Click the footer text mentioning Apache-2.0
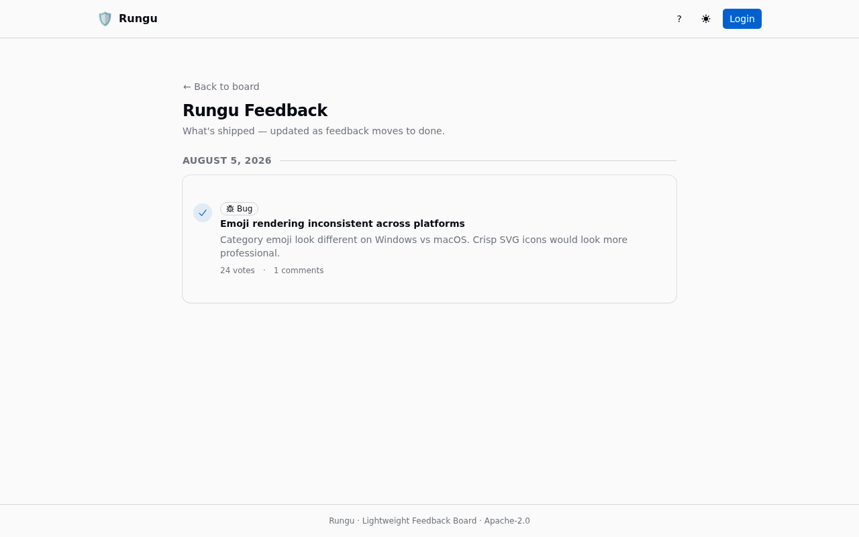This screenshot has width=859, height=537. click(429, 521)
